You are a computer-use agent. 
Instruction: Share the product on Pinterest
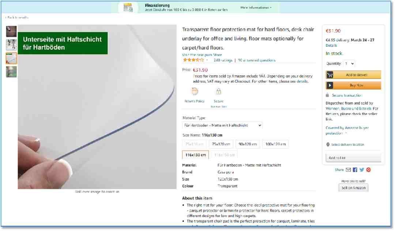tap(368, 170)
